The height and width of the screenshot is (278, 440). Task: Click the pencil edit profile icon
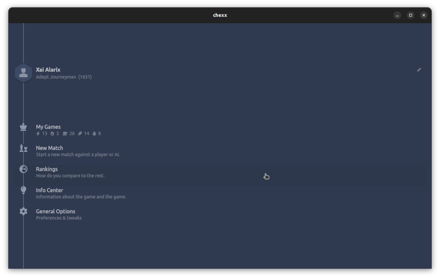[419, 70]
